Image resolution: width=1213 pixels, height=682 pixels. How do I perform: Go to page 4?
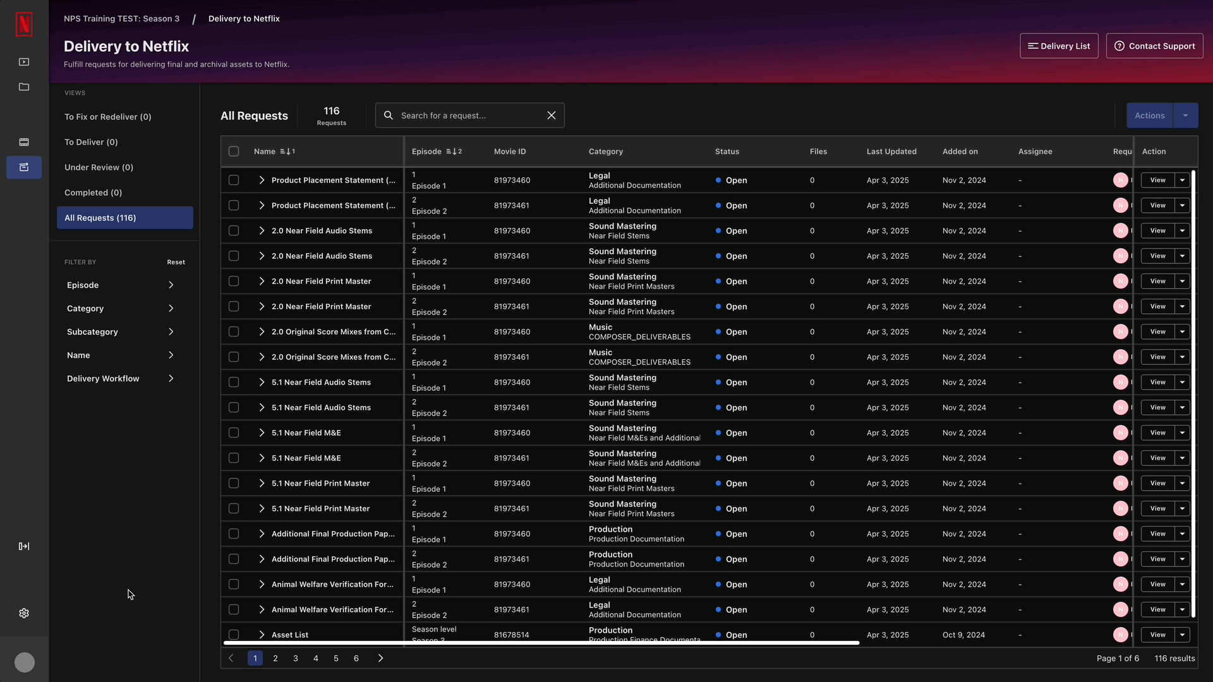316,658
